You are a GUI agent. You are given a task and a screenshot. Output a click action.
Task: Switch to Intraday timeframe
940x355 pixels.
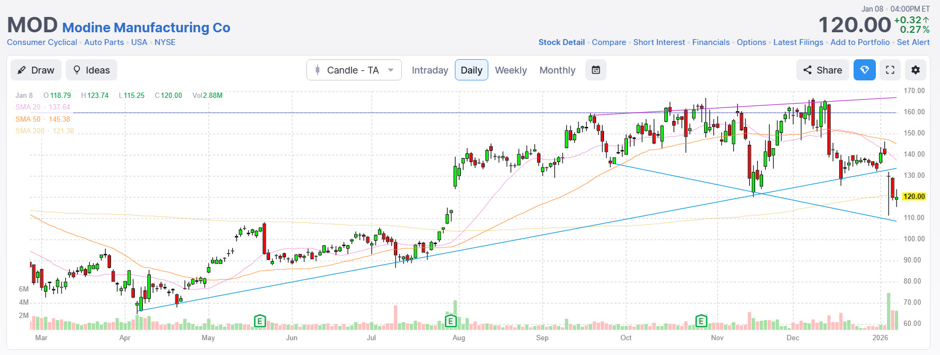(429, 70)
